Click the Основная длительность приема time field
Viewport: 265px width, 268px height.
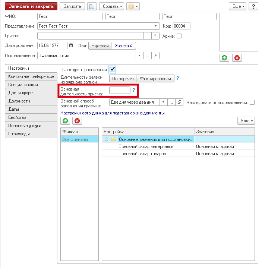[x=120, y=90]
